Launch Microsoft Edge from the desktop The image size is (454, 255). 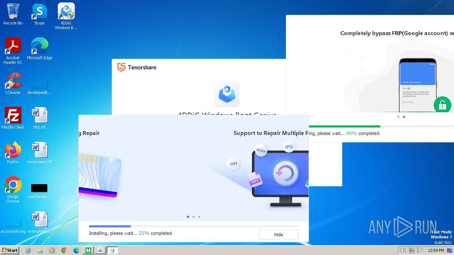coord(39,49)
